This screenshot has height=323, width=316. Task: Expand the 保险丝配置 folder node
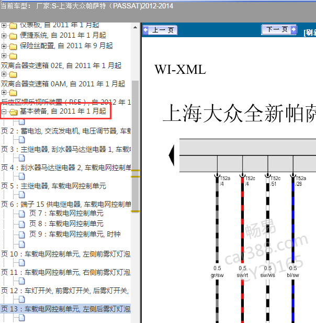click(x=4, y=46)
